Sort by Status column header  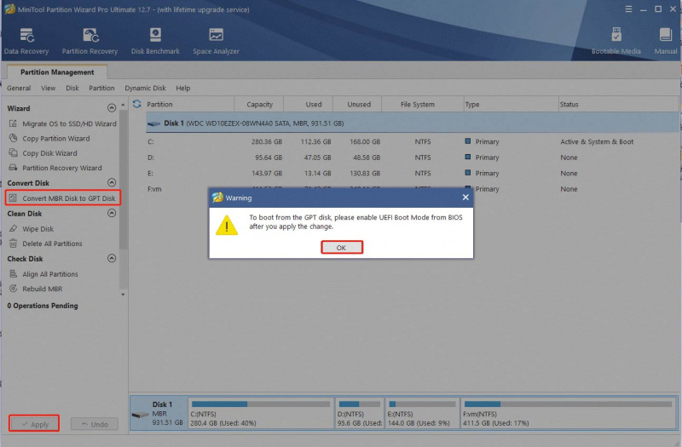[617, 104]
